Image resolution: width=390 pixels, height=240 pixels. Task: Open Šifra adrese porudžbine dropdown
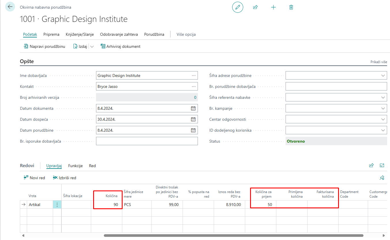383,76
